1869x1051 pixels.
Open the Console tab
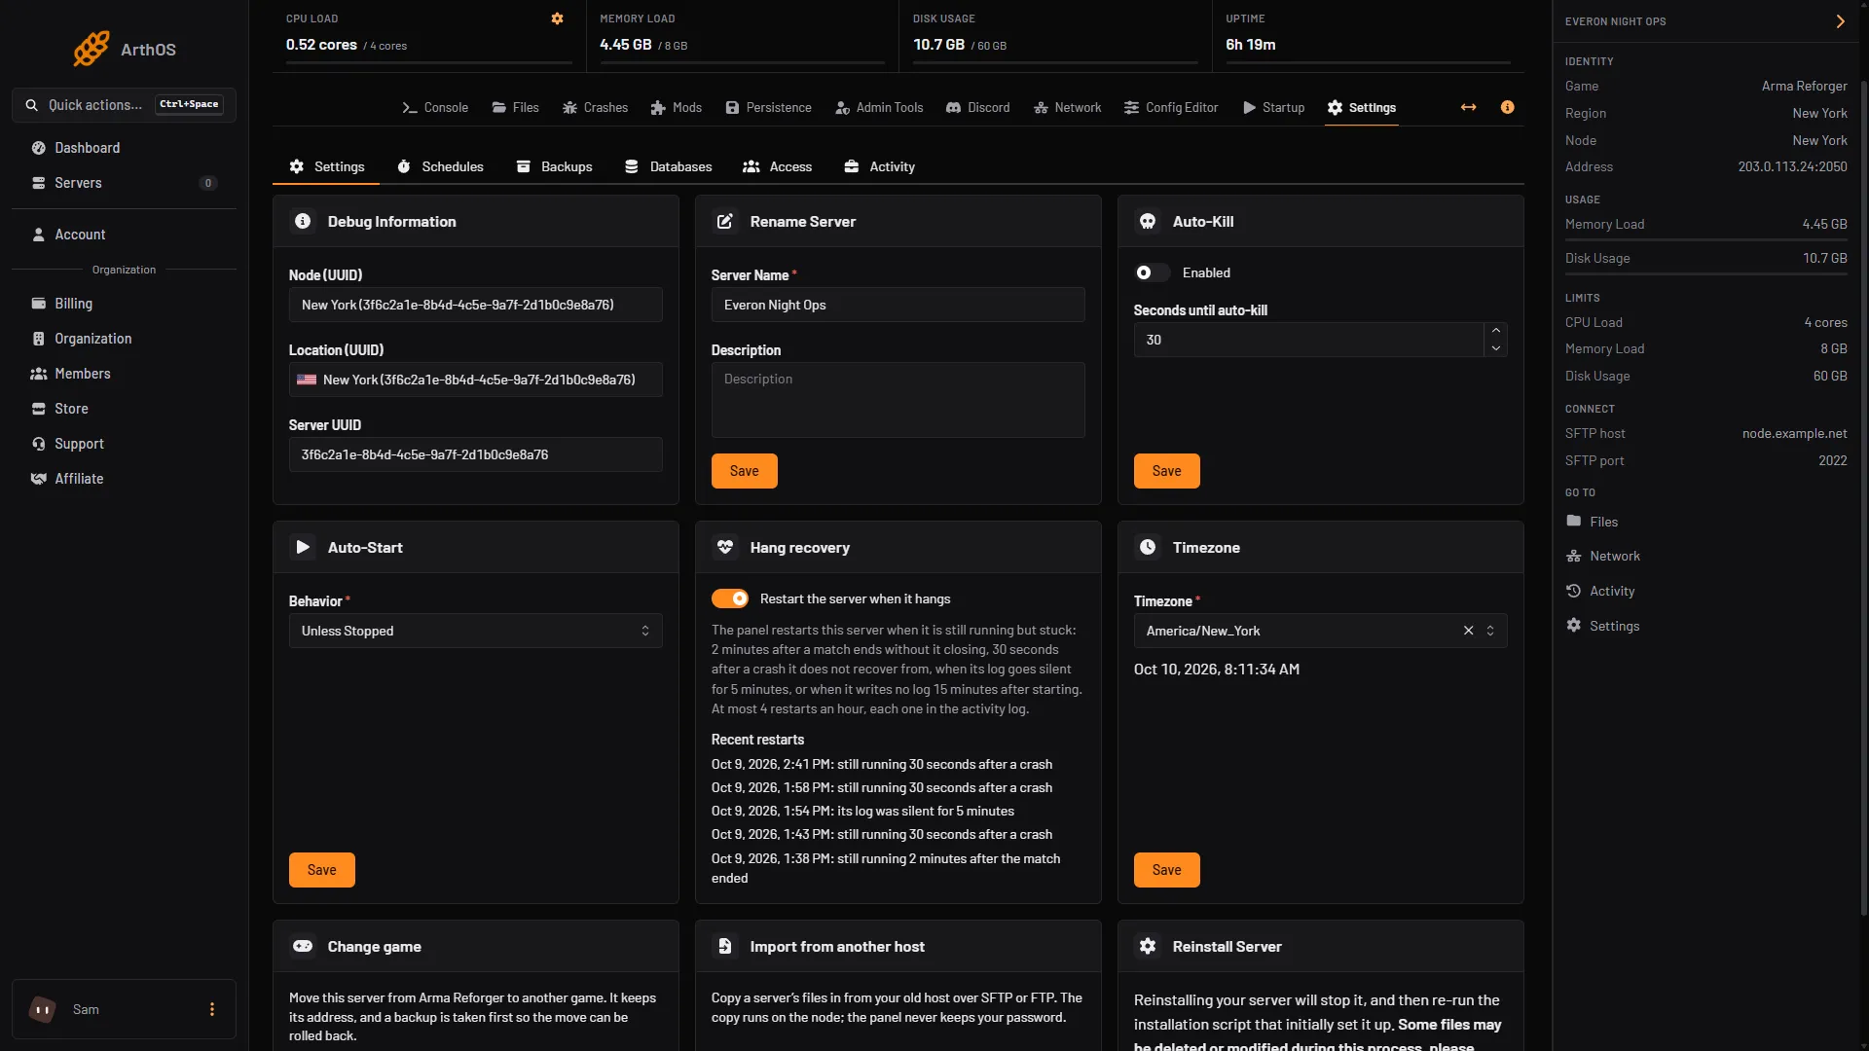coord(435,107)
